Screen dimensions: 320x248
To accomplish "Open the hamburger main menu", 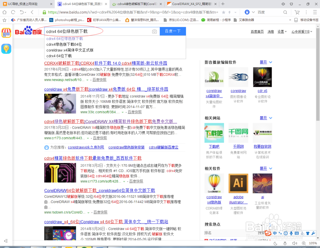I will 315,12.
